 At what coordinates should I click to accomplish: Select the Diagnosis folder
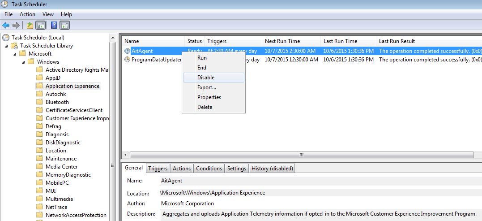click(57, 134)
